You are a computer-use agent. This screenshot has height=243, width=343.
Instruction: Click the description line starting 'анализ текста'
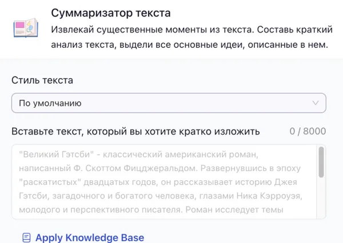click(x=189, y=45)
